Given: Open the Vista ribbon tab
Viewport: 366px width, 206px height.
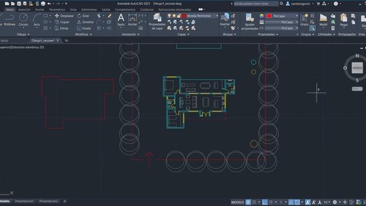Looking at the screenshot, I should tap(73, 10).
